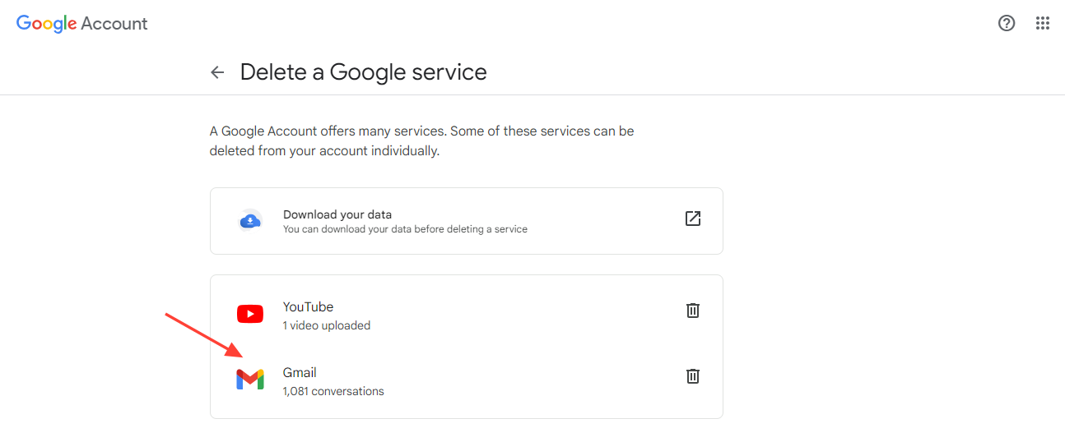Click the word "Account" in the header
Viewport: 1065px width, 442px height.
pyautogui.click(x=114, y=23)
